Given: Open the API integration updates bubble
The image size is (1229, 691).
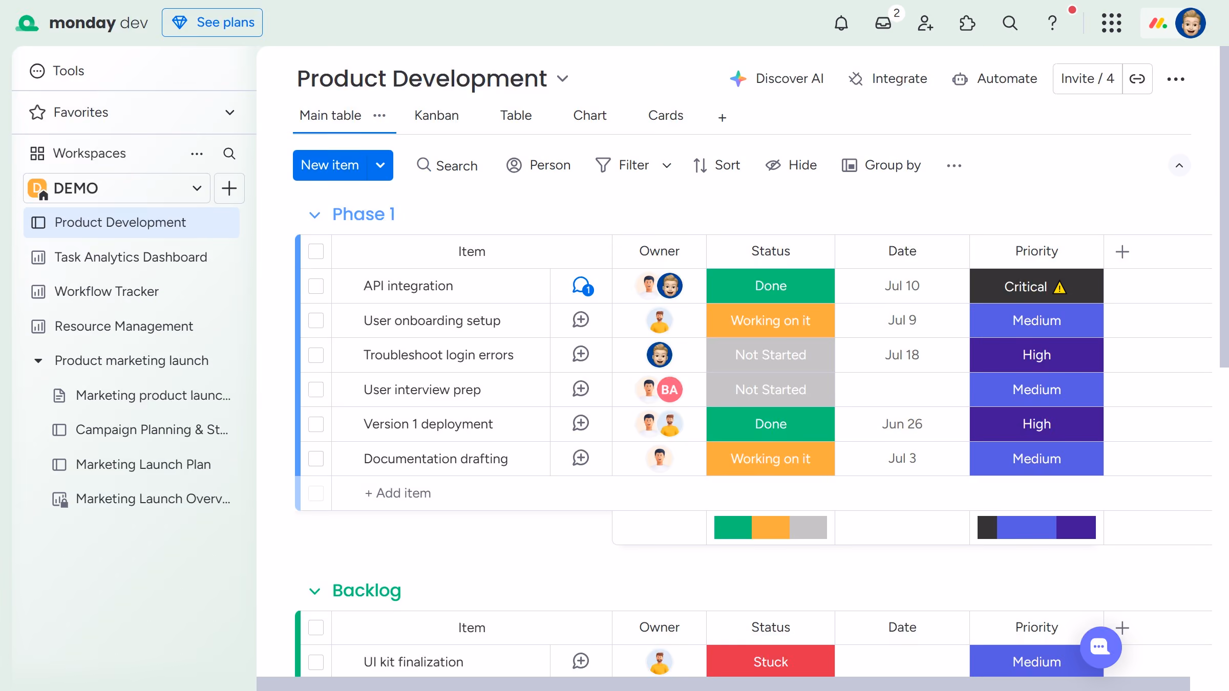Looking at the screenshot, I should (x=582, y=286).
